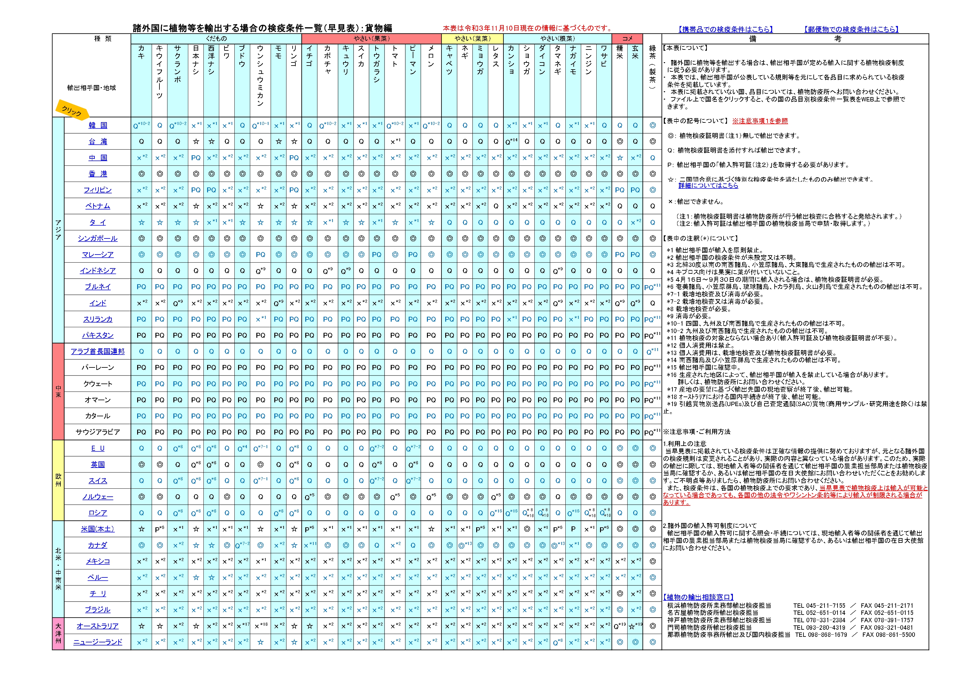953x673 pixels.
Task: Open the 韓国 country link
Action: [x=98, y=125]
